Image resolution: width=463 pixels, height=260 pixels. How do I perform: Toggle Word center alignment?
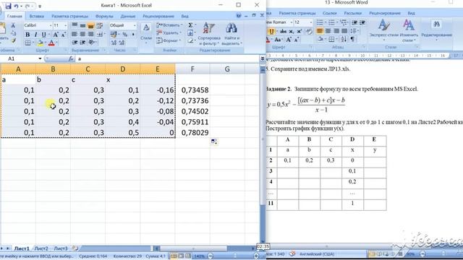328,30
